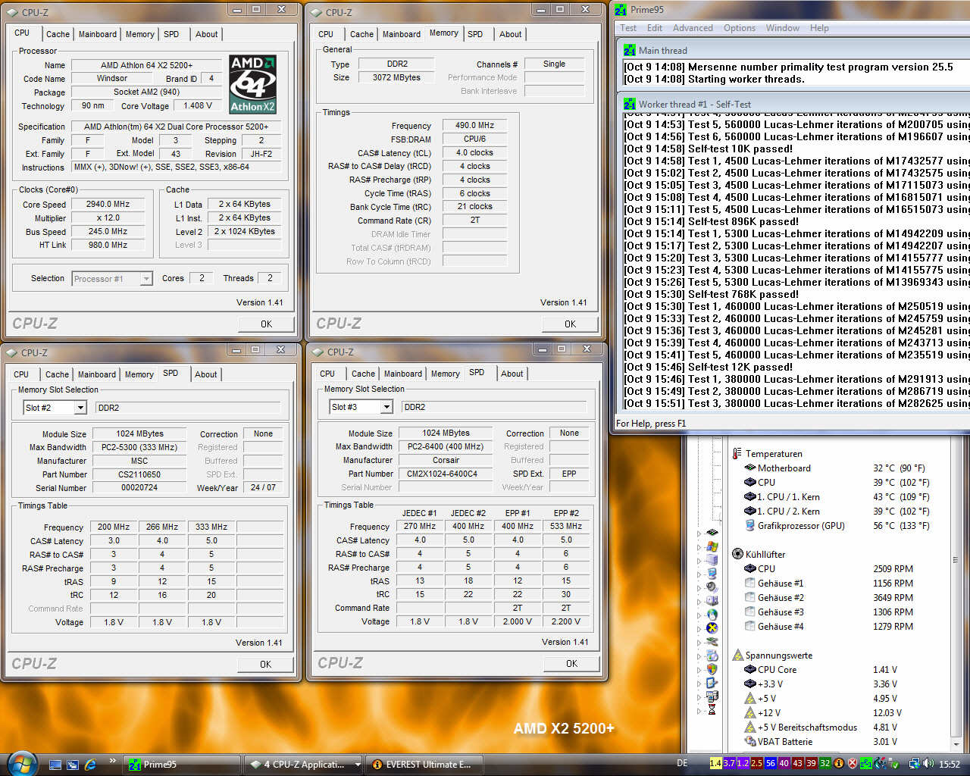Expand the motherboard node arrow in EVEREST tree
Image resolution: width=970 pixels, height=776 pixels.
pyautogui.click(x=699, y=533)
